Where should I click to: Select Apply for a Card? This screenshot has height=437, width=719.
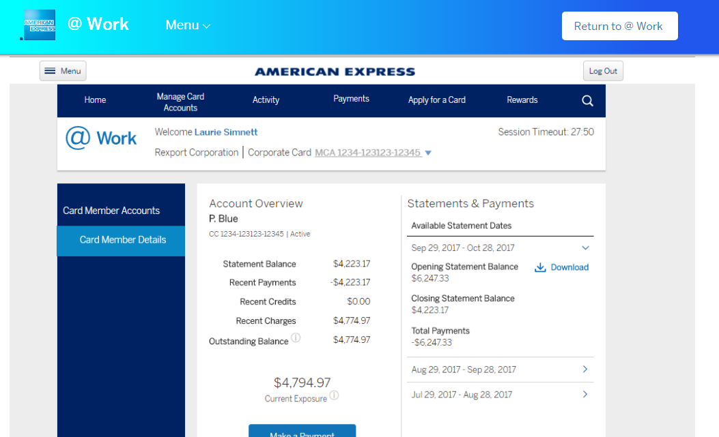point(437,100)
